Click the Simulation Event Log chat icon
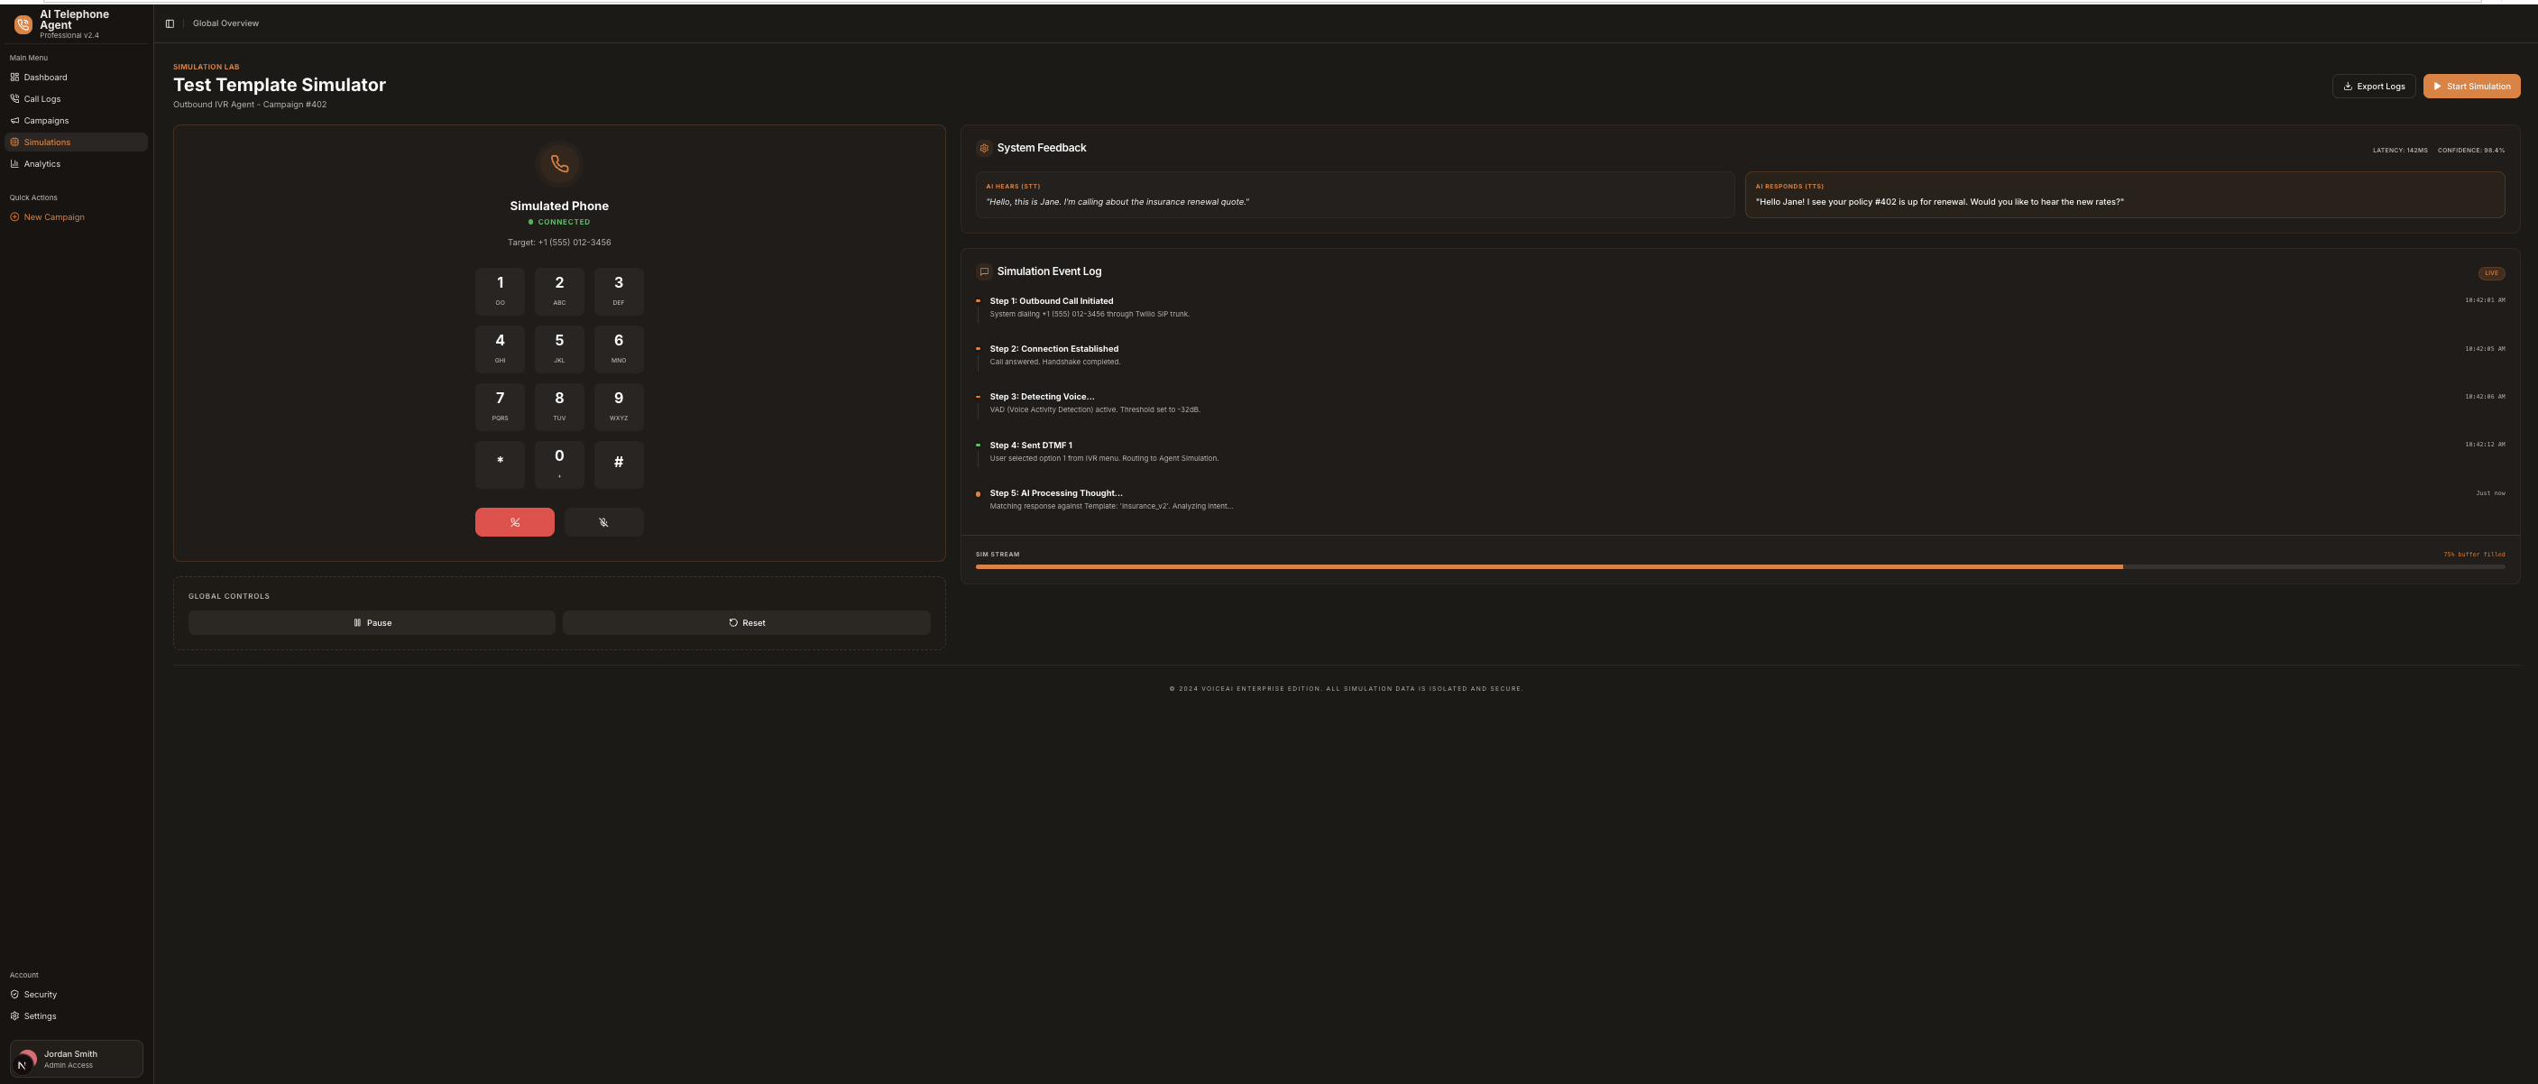 [x=983, y=272]
